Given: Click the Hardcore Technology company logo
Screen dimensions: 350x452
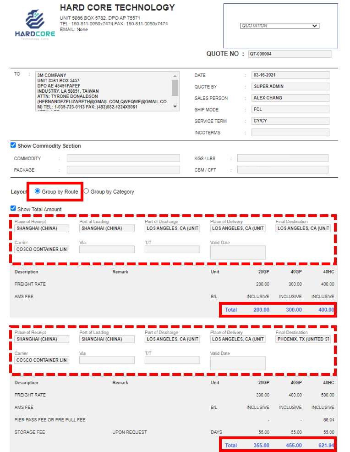Looking at the screenshot, I should point(35,24).
